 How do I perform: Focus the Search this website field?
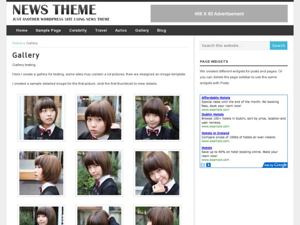point(235,45)
